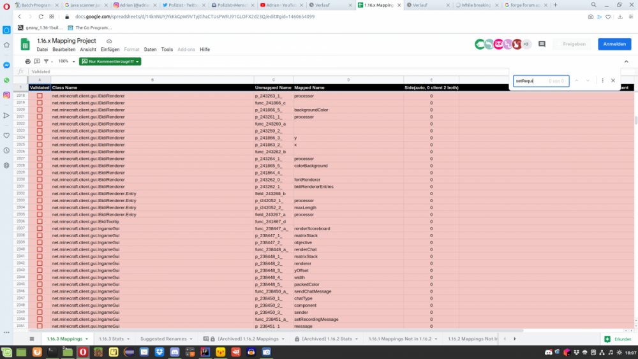Close the find-in-sheet search box
The image size is (638, 359).
coord(612,80)
